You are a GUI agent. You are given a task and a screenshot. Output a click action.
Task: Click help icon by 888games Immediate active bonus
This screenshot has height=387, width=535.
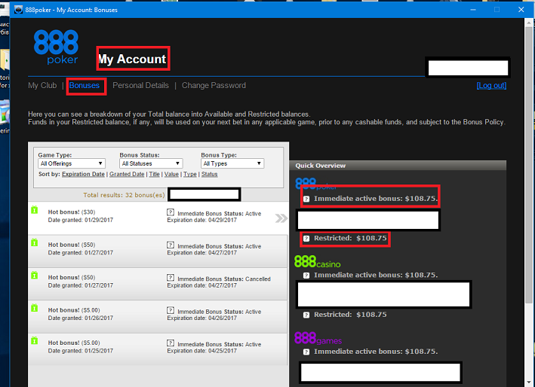click(306, 352)
